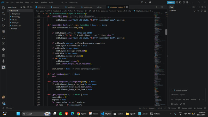
Task: Run the Python file from editor toolbar
Action: pos(156,7)
